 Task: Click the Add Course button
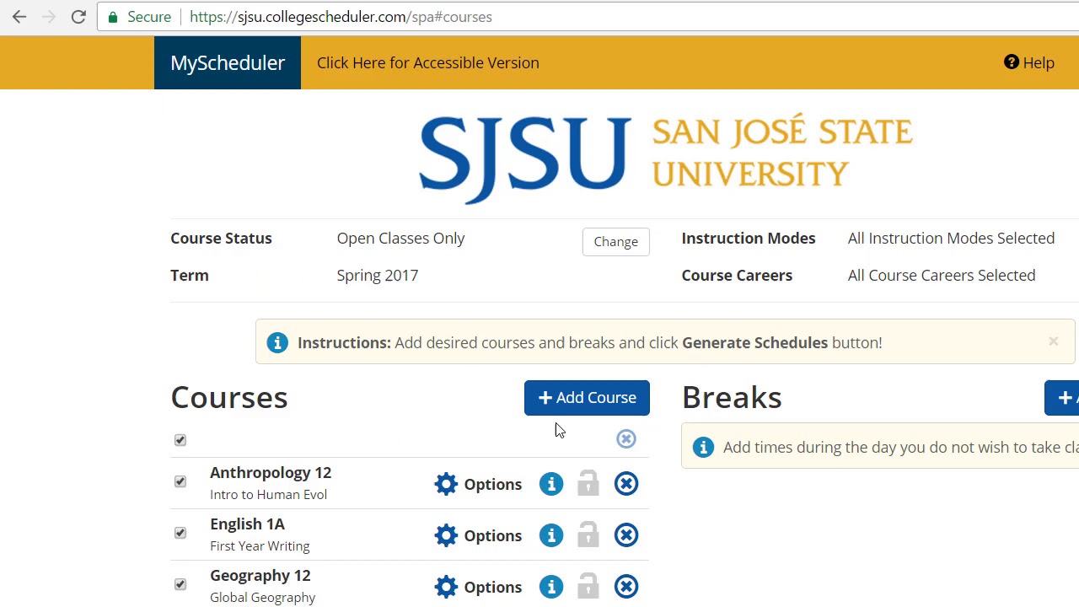click(x=587, y=398)
